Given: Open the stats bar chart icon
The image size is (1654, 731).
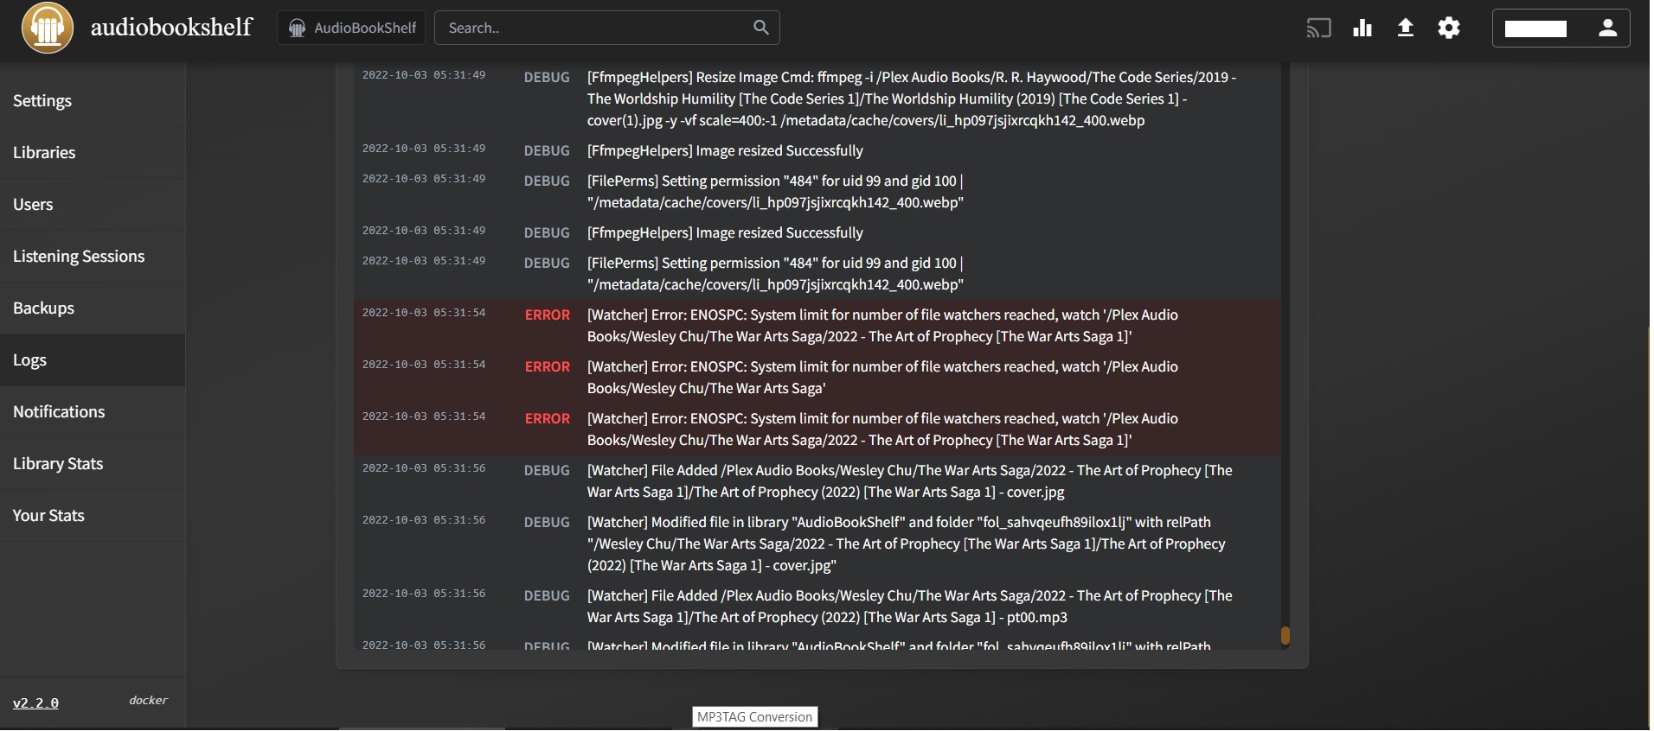Looking at the screenshot, I should click(x=1362, y=28).
